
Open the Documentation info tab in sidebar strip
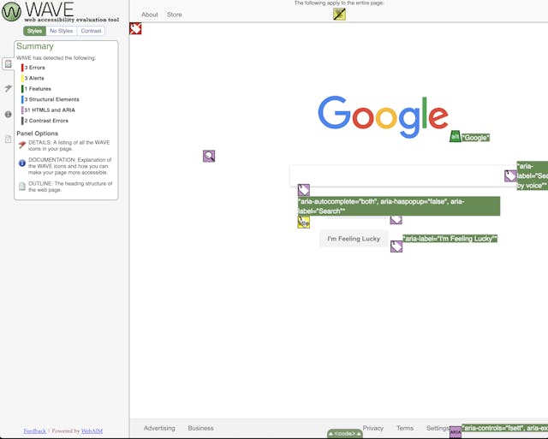point(8,114)
